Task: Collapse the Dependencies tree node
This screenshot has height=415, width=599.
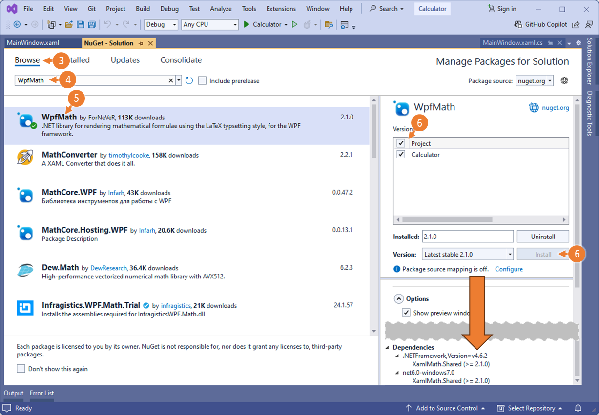Action: pyautogui.click(x=388, y=348)
